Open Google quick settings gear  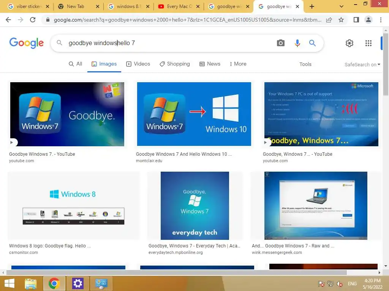point(349,43)
